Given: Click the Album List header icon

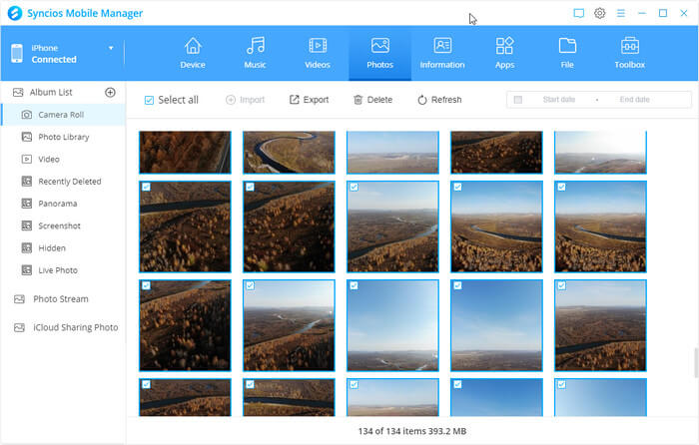Looking at the screenshot, I should tap(18, 92).
